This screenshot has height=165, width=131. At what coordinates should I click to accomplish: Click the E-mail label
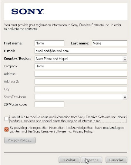(10, 51)
